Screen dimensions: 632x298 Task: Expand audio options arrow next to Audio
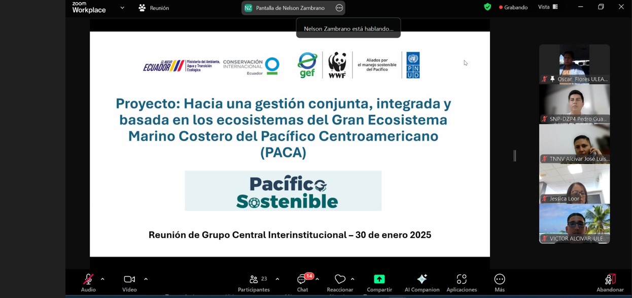102,279
